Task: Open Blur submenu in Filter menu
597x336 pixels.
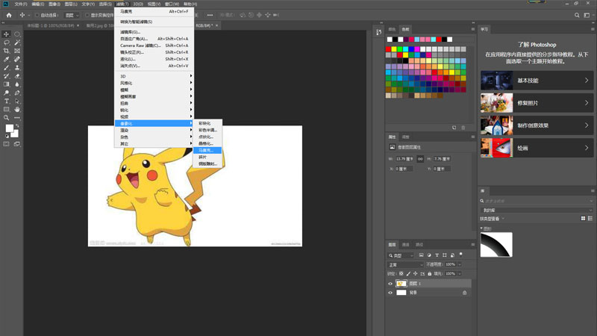Action: coord(154,90)
